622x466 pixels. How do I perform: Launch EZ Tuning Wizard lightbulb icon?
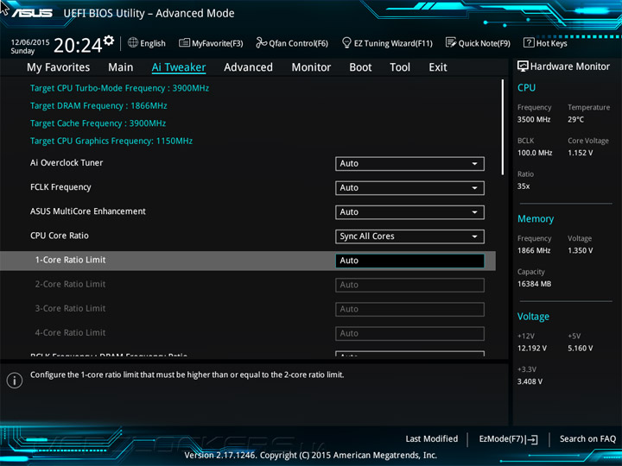pos(346,42)
